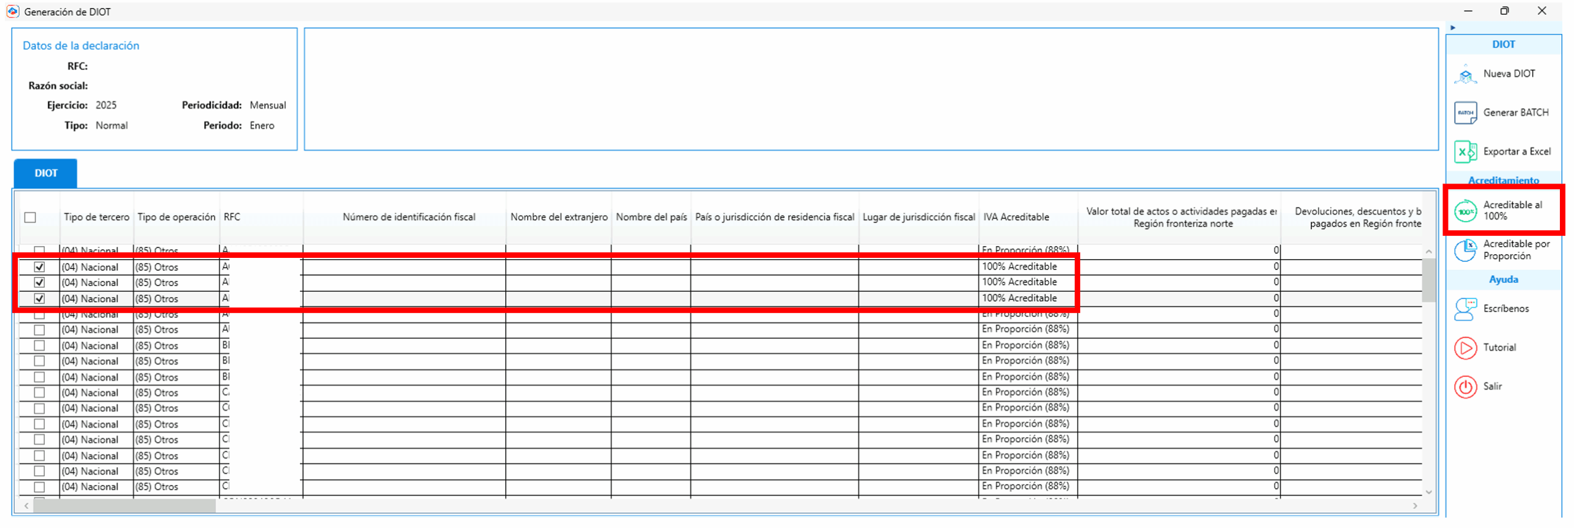
Task: Click the Acreditable por Proporción icon
Action: pos(1465,250)
